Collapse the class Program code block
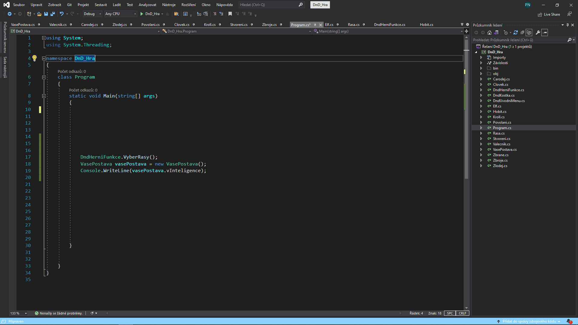The image size is (578, 325). (44, 77)
